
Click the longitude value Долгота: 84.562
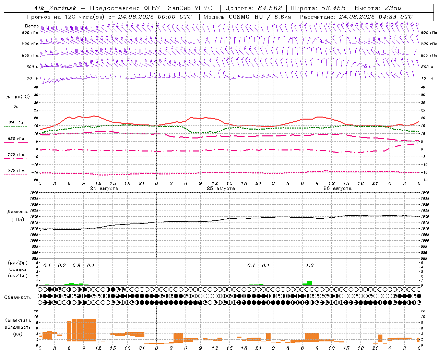253,8
